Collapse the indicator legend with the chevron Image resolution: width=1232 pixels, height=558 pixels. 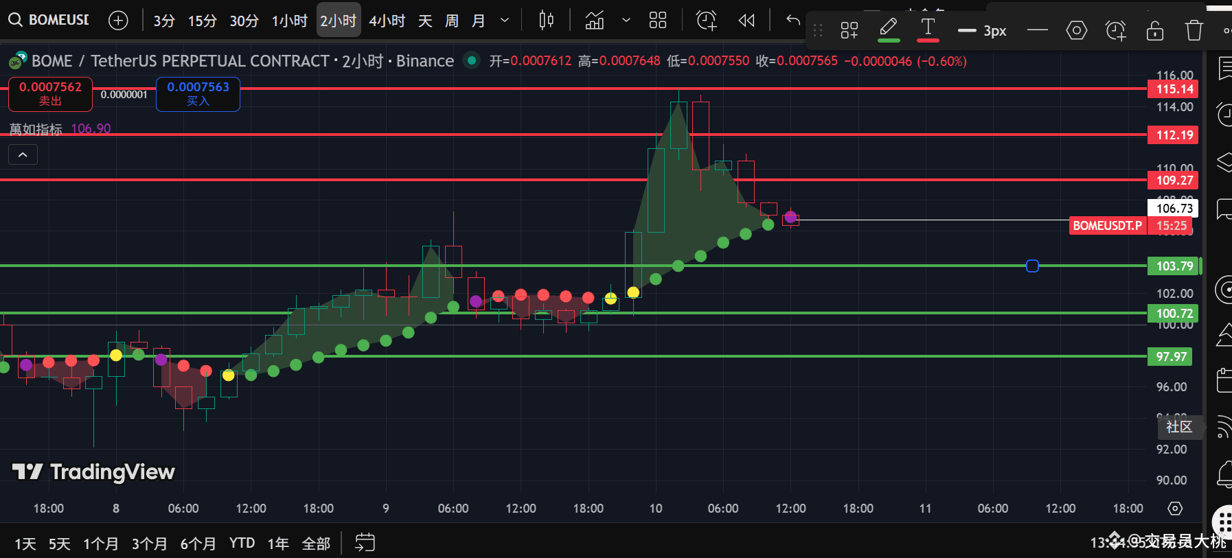click(23, 154)
